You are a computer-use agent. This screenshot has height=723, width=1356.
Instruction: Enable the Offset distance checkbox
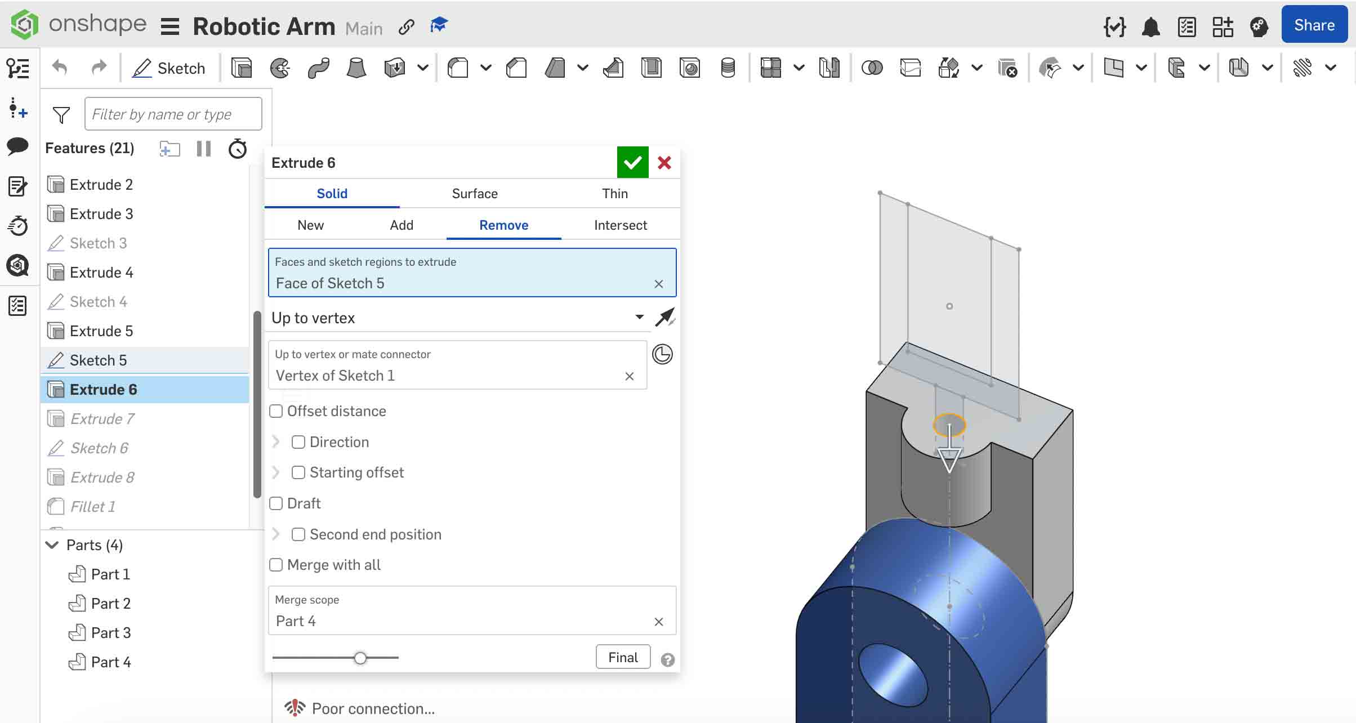(276, 411)
